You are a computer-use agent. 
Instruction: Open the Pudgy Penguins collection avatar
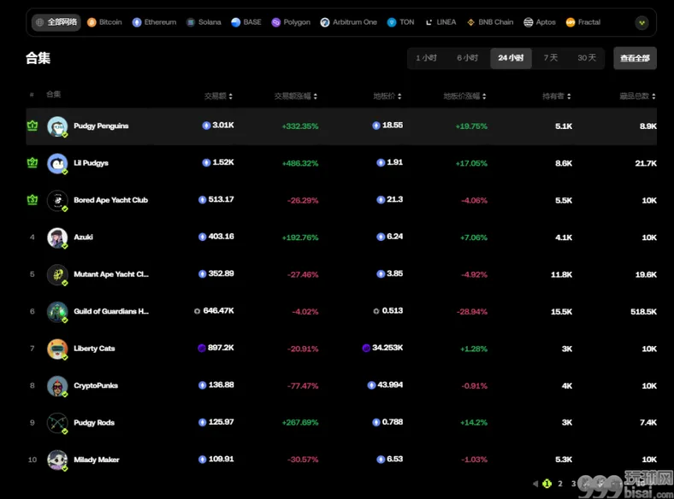(x=57, y=126)
